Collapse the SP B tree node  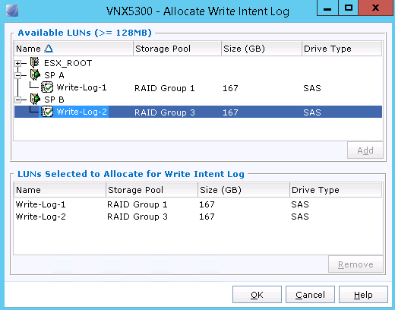17,100
